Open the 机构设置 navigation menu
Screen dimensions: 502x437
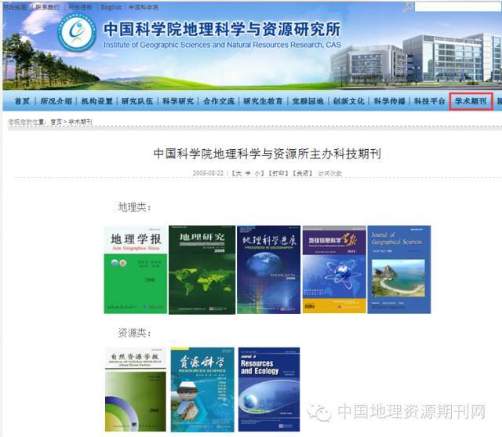pos(97,101)
